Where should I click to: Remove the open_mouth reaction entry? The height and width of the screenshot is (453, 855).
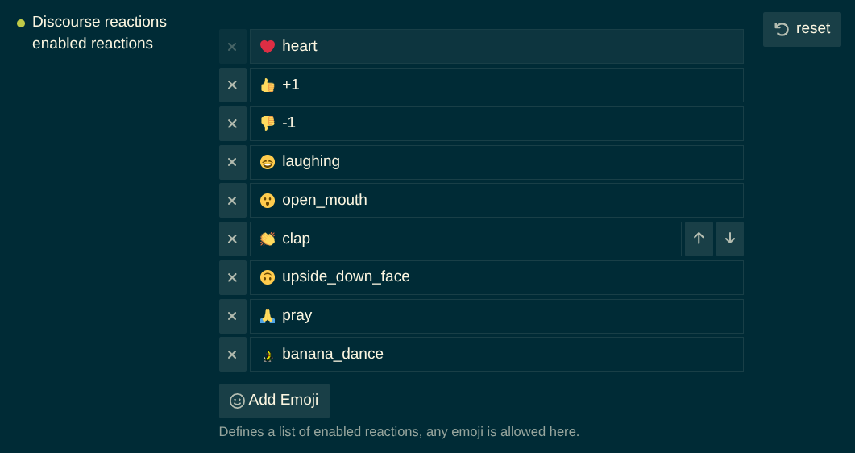[233, 201]
